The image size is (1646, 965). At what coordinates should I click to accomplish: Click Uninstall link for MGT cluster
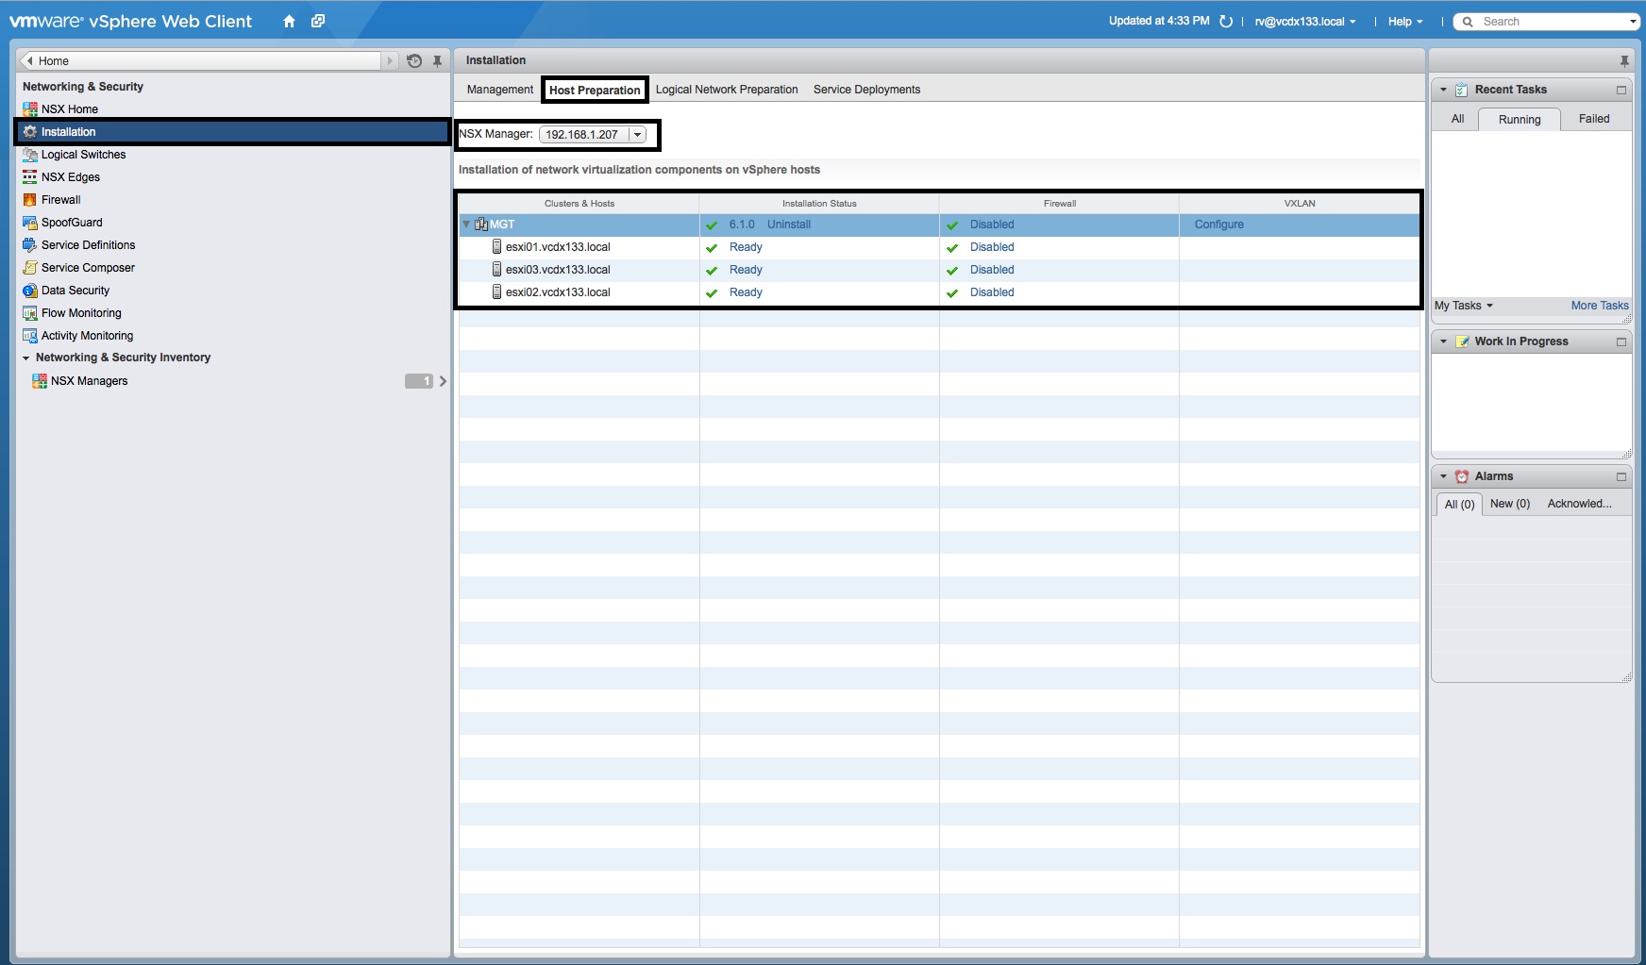point(788,225)
